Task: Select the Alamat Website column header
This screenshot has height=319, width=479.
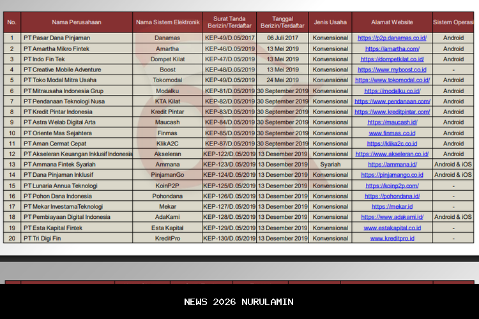Action: coord(392,22)
